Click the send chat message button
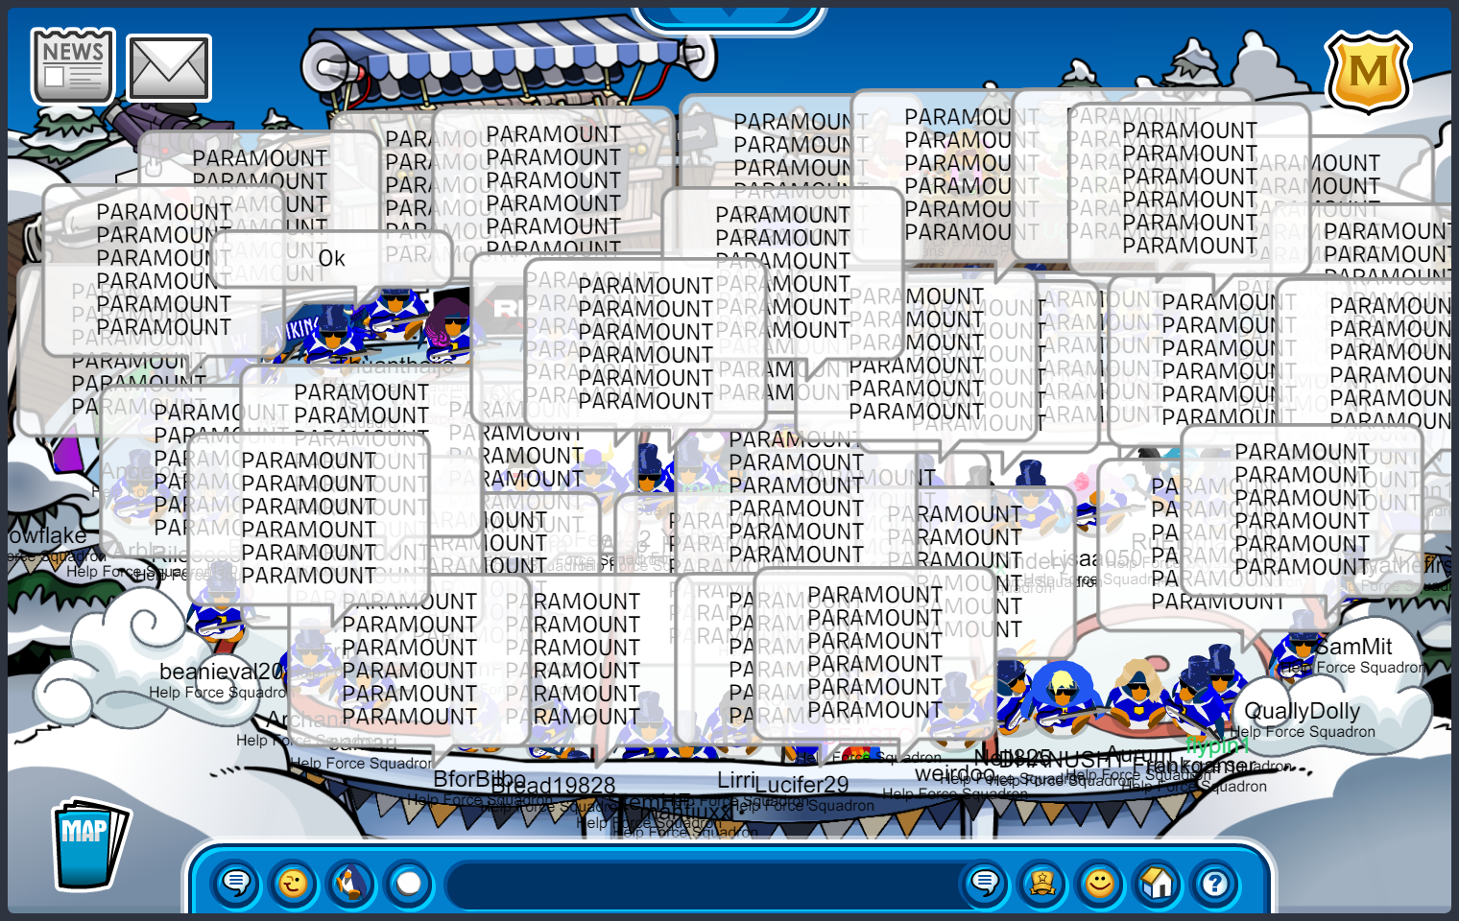The image size is (1459, 921). (985, 883)
